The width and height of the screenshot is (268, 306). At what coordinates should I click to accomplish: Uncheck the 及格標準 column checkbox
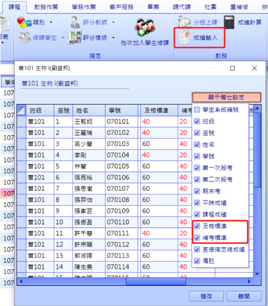[x=197, y=226]
